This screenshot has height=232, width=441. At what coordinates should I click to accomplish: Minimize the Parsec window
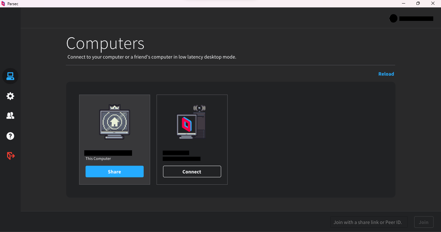pyautogui.click(x=403, y=3)
